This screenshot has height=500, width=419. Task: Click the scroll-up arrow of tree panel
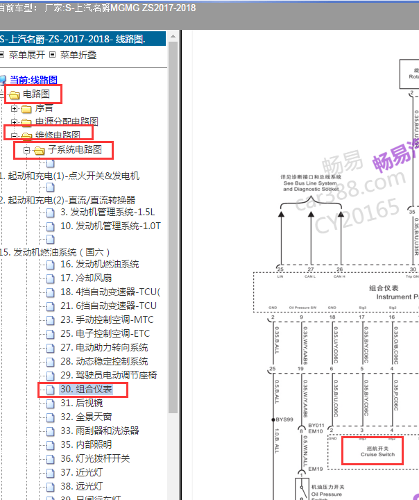pyautogui.click(x=173, y=36)
